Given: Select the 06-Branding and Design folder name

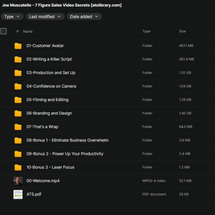Looking at the screenshot, I should (x=49, y=113).
